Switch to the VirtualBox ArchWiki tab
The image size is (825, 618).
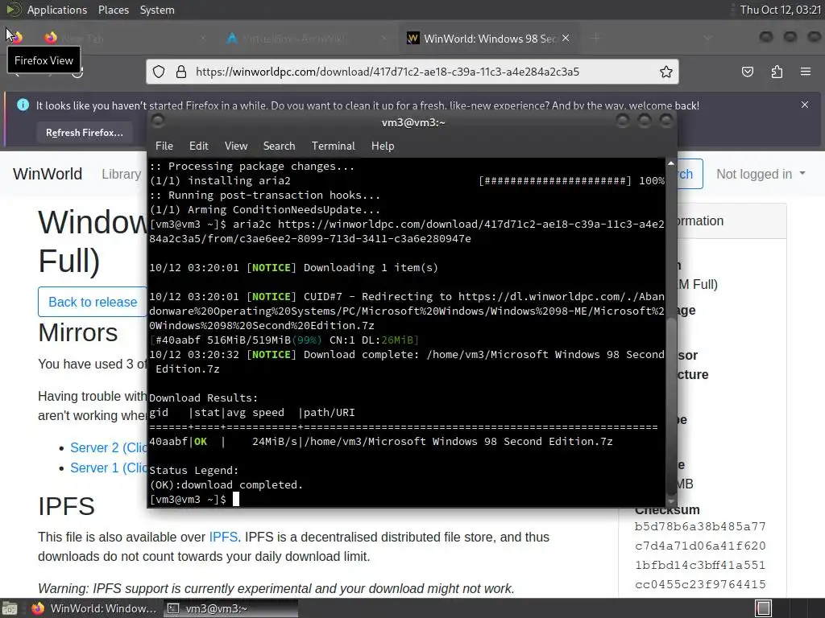[x=308, y=39]
